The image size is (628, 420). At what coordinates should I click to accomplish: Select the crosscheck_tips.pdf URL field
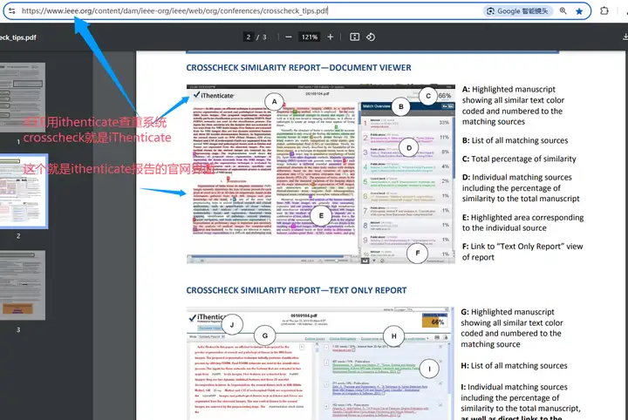click(174, 10)
